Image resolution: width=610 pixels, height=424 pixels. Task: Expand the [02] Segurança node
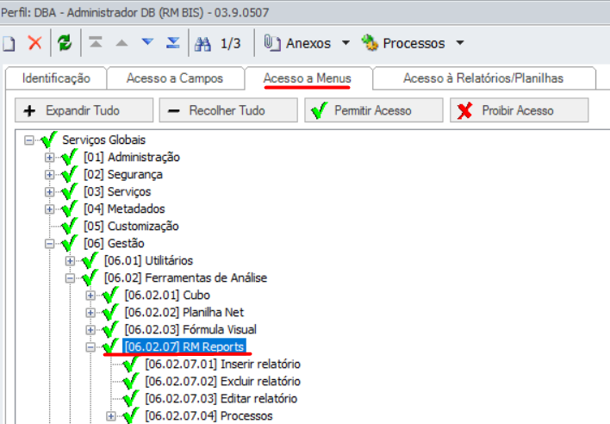[49, 175]
